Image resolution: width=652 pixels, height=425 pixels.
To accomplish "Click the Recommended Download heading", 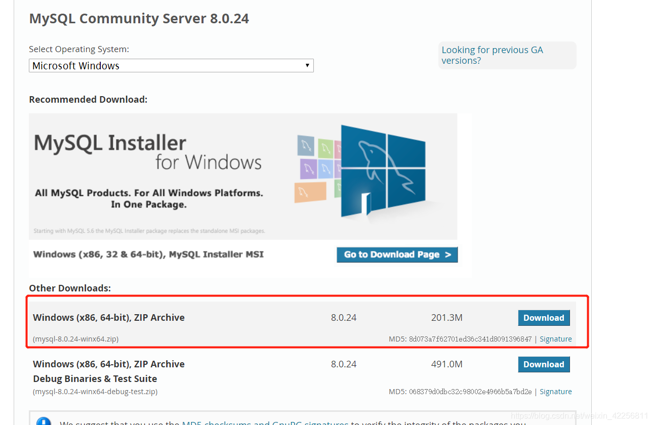I will tap(88, 100).
